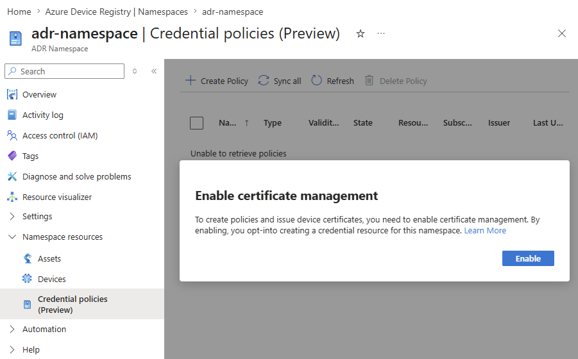578x359 pixels.
Task: Tick the select-all policies checkbox
Action: click(x=196, y=123)
